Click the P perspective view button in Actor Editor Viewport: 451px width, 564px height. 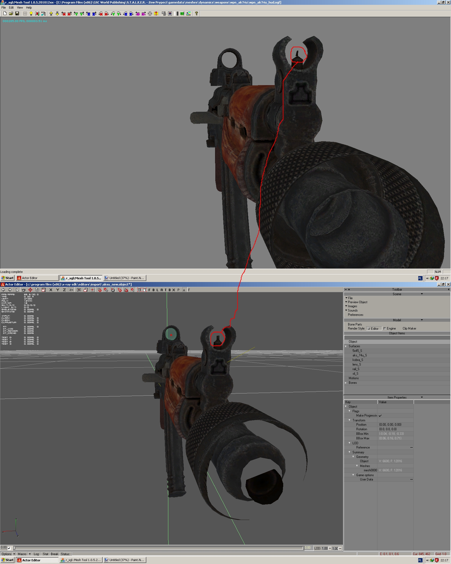179,290
